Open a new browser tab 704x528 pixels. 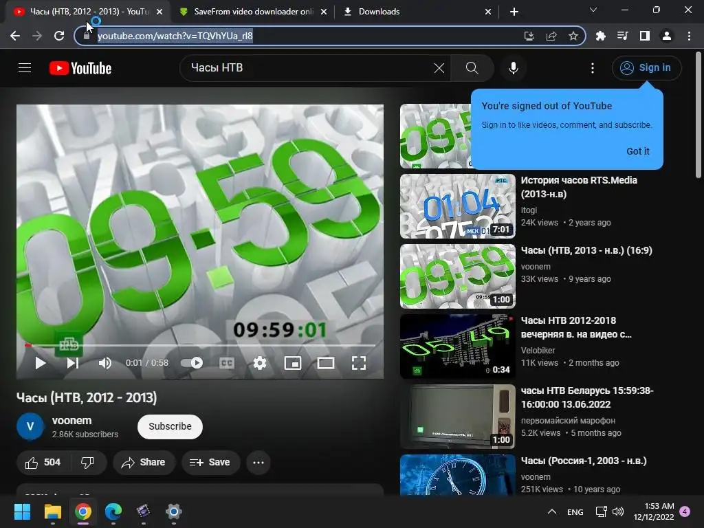514,12
